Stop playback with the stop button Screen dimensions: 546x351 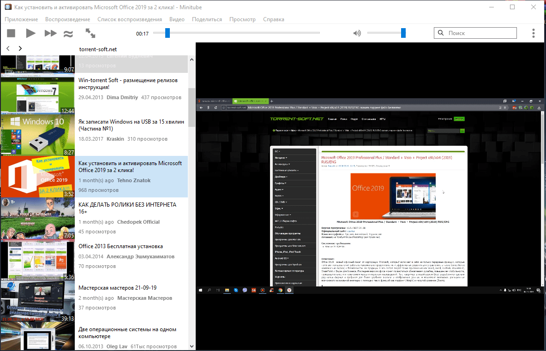11,33
